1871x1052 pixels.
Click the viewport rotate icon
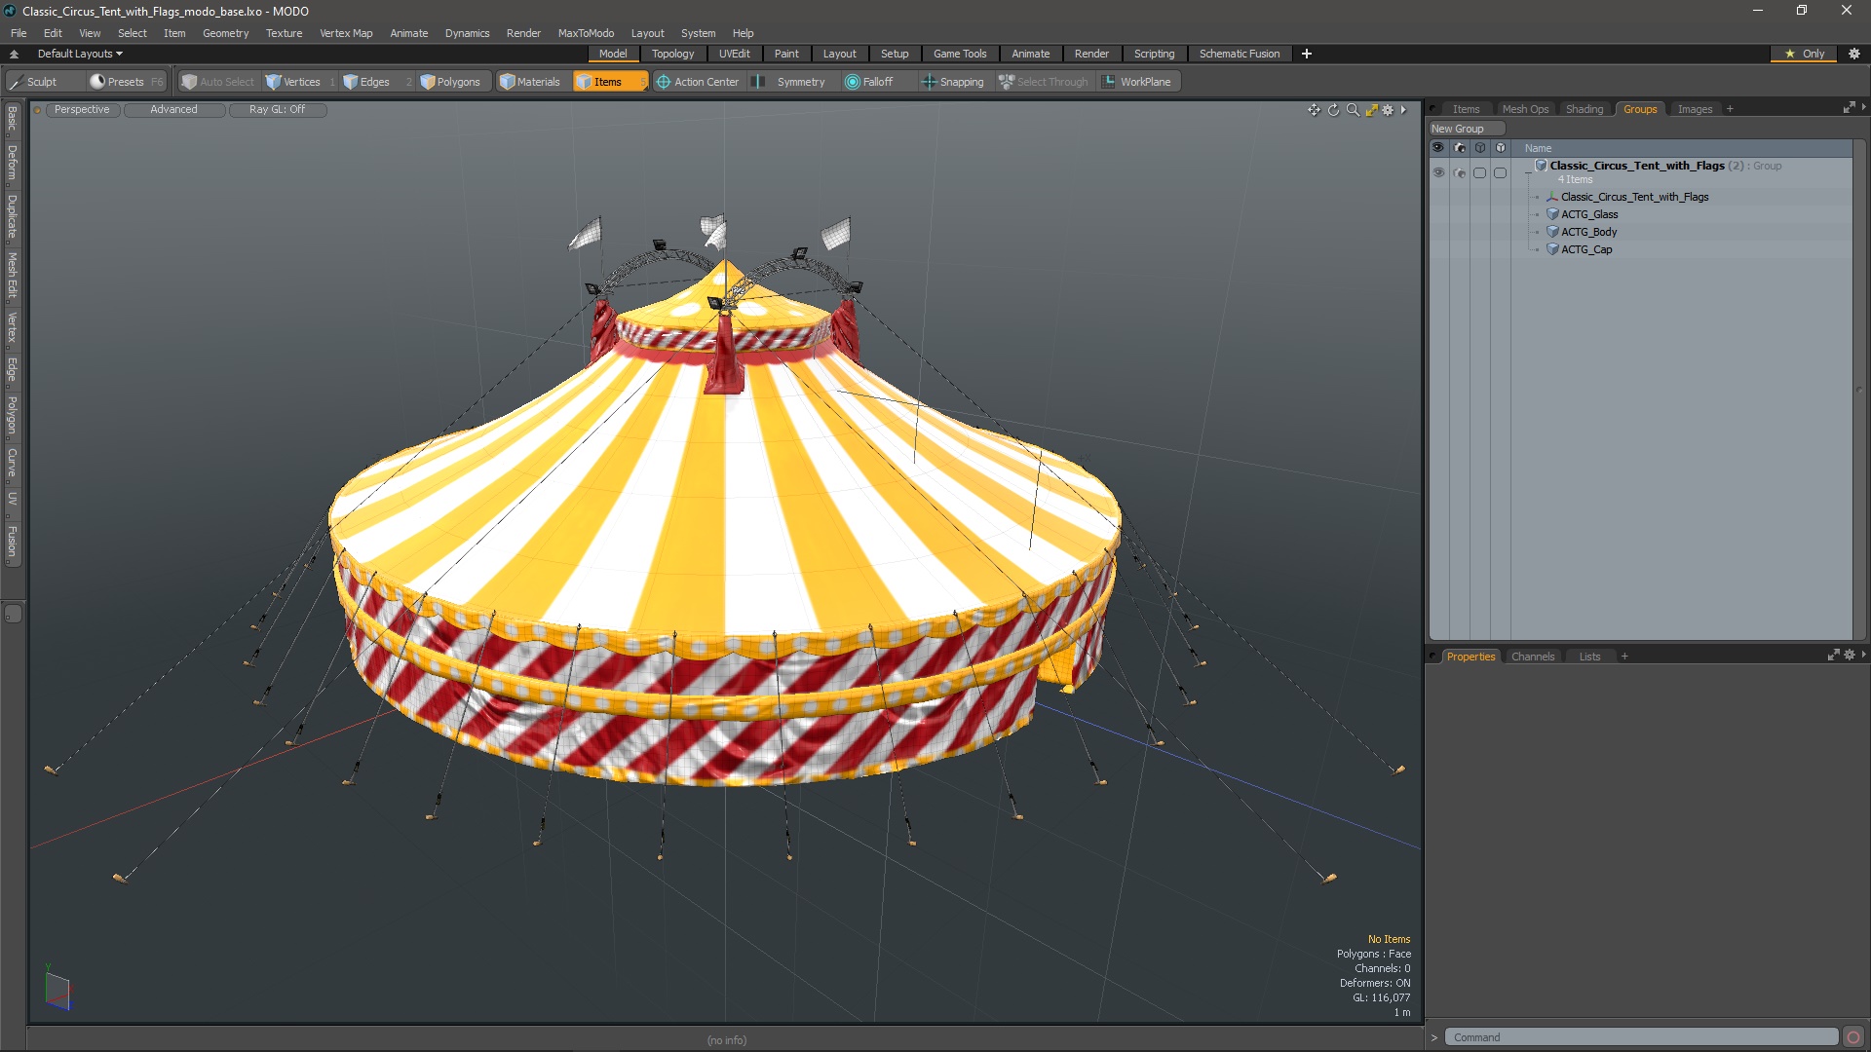coord(1333,110)
